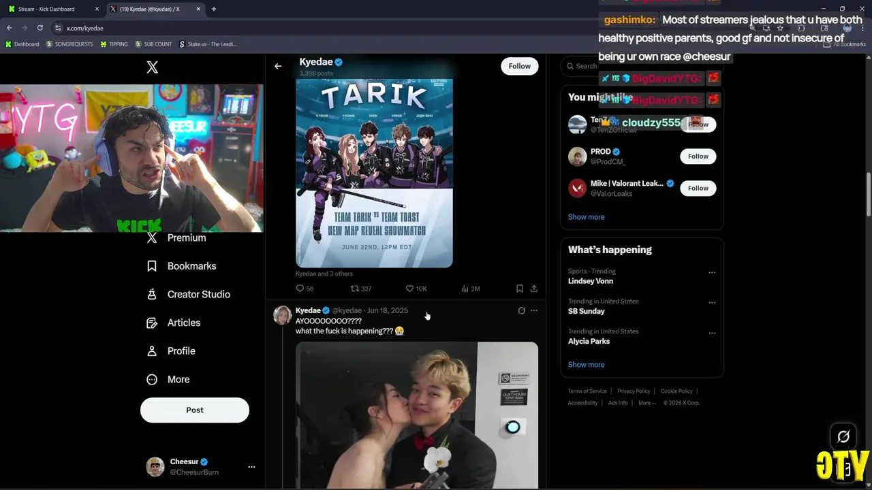Image resolution: width=872 pixels, height=490 pixels.
Task: Like the post with 10K likes
Action: click(x=416, y=289)
